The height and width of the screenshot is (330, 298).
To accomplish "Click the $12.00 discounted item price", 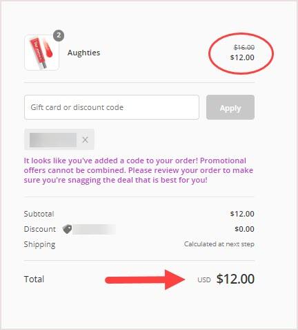I will click(x=242, y=57).
